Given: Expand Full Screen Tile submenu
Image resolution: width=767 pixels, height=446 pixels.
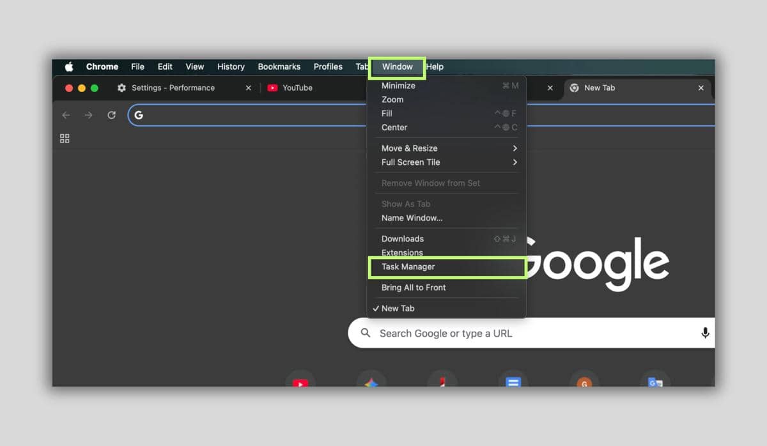Looking at the screenshot, I should 446,162.
